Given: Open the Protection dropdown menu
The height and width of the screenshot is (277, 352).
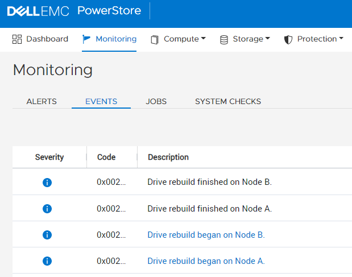Looking at the screenshot, I should click(x=320, y=39).
